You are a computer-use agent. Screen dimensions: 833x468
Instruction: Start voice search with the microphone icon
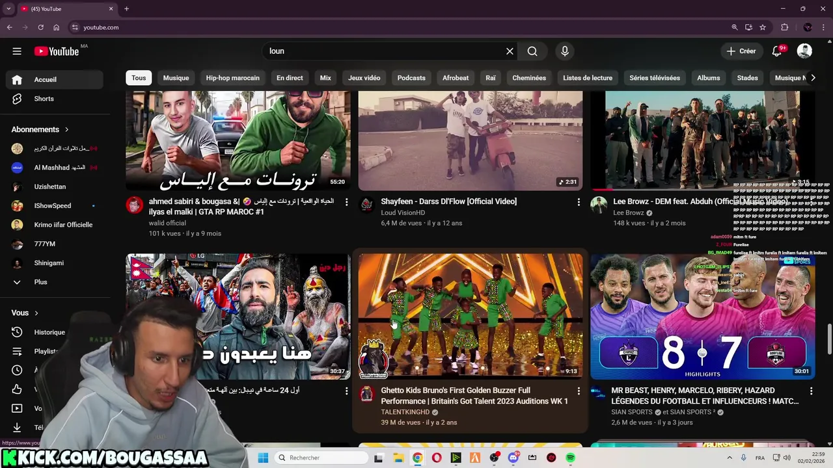point(564,51)
